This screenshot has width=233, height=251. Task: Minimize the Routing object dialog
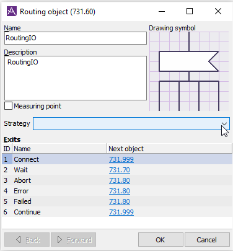162,11
